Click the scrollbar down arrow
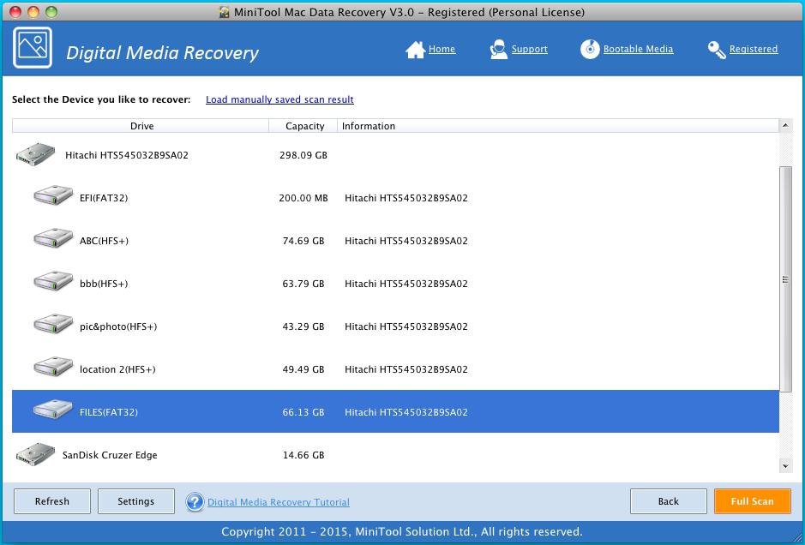The width and height of the screenshot is (805, 545). (783, 467)
